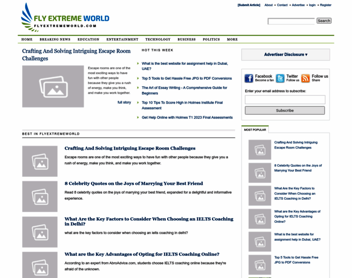Viewport: 352px width, 278px height.
Task: Click Most Popular thumbnail for IELTS Coaching Online
Action: pyautogui.click(x=260, y=219)
